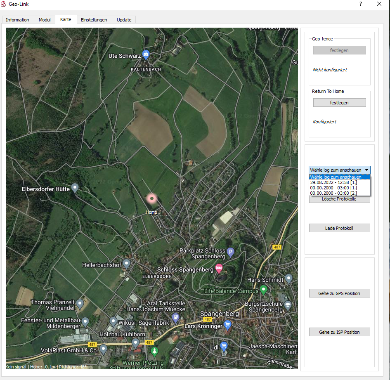Click the Gehe zu GPS Position button
The width and height of the screenshot is (390, 380).
[339, 293]
